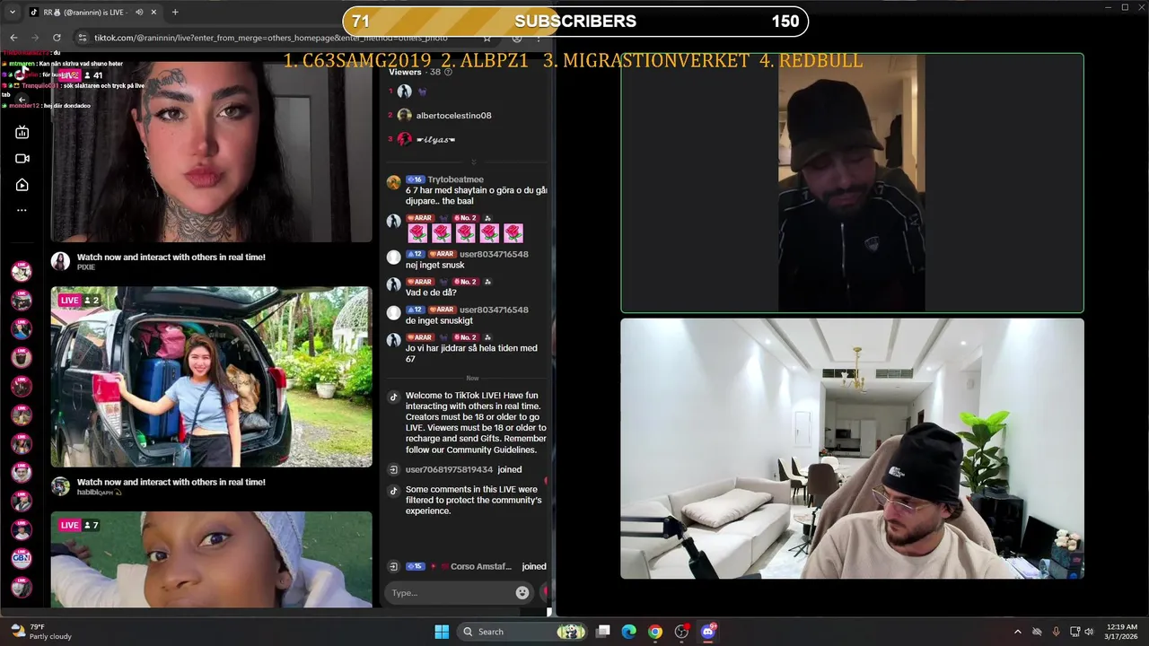Open the emoji picker in chat box

click(x=522, y=592)
